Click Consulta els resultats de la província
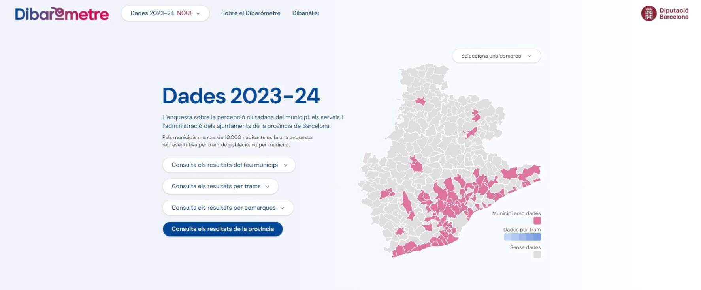701x290 pixels. click(x=222, y=229)
